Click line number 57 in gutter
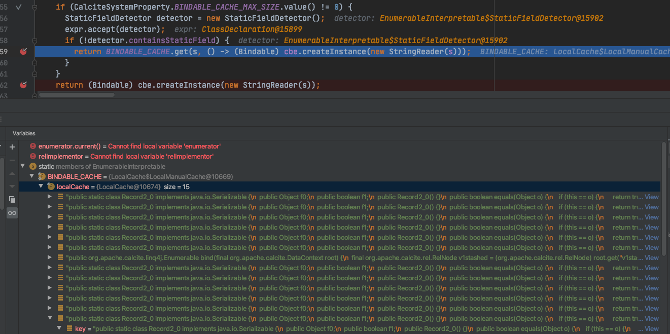670x334 pixels. pos(4,29)
